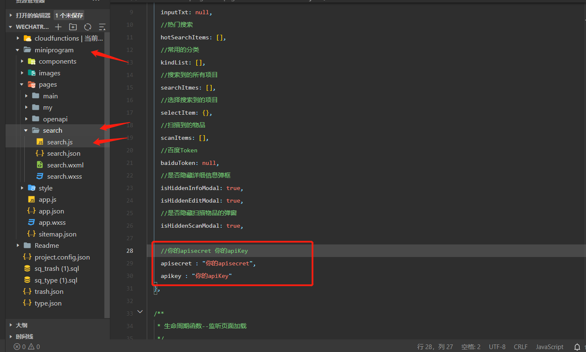Image resolution: width=586 pixels, height=352 pixels.
Task: Expand the 大纲 outline section
Action: click(x=21, y=325)
